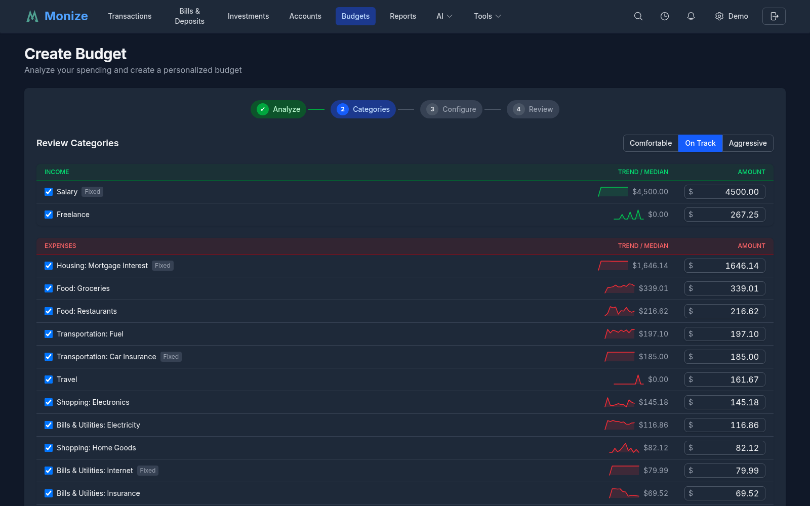The height and width of the screenshot is (506, 810).
Task: Toggle the Food: Groceries checkbox
Action: coord(49,288)
